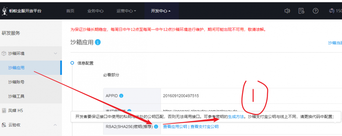Collapse the 云验收 section chevron
The height and width of the screenshot is (136, 342).
(55, 125)
